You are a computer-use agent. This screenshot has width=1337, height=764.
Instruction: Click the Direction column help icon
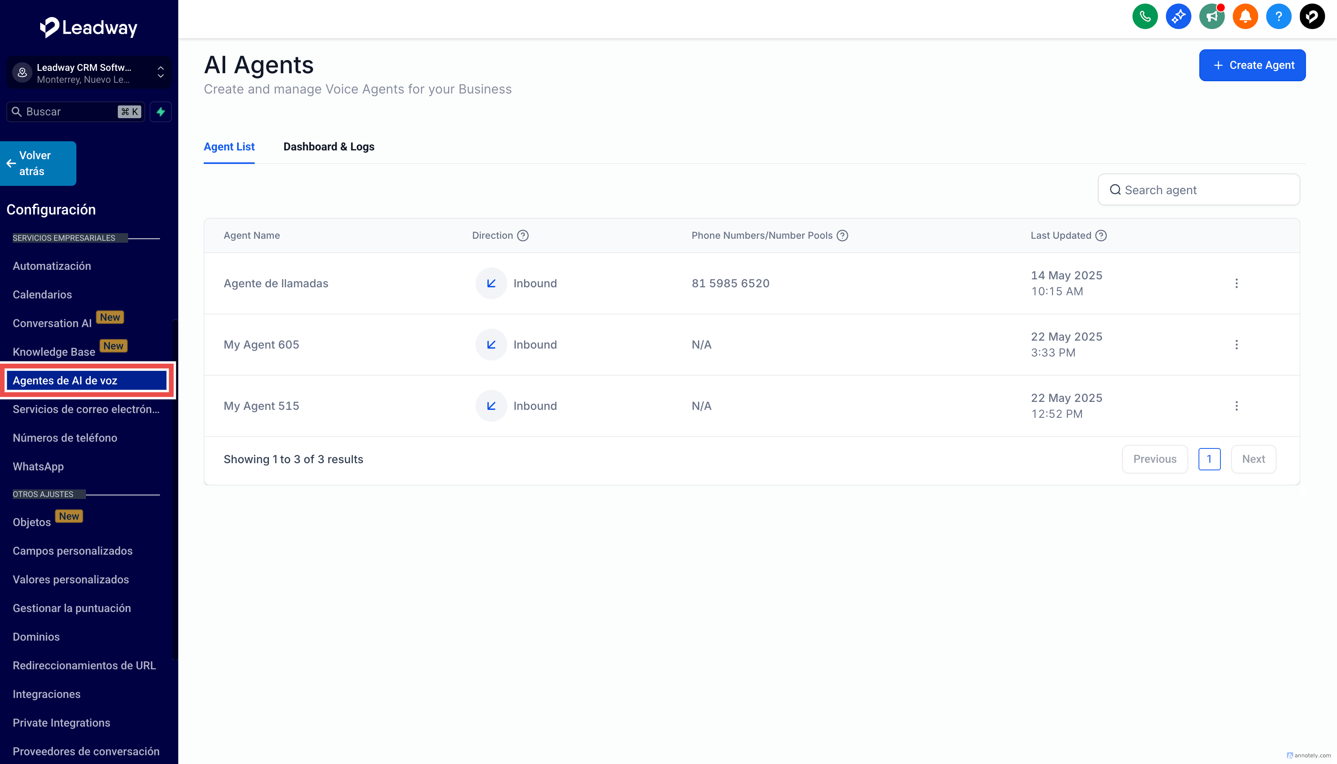[522, 236]
